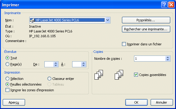This screenshot has width=176, height=109.
Task: Increase the number of copies
Action: click(168, 57)
